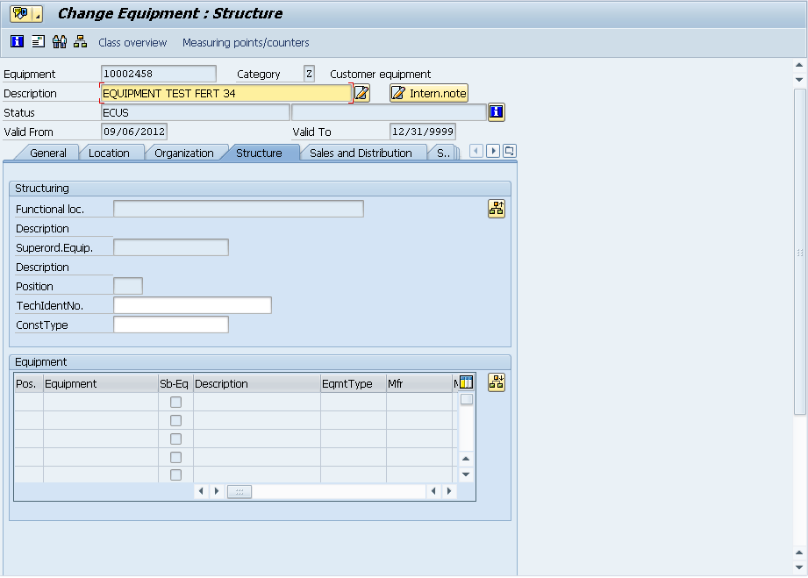Image resolution: width=808 pixels, height=578 pixels.
Task: Click the table Description column header
Action: click(x=257, y=384)
